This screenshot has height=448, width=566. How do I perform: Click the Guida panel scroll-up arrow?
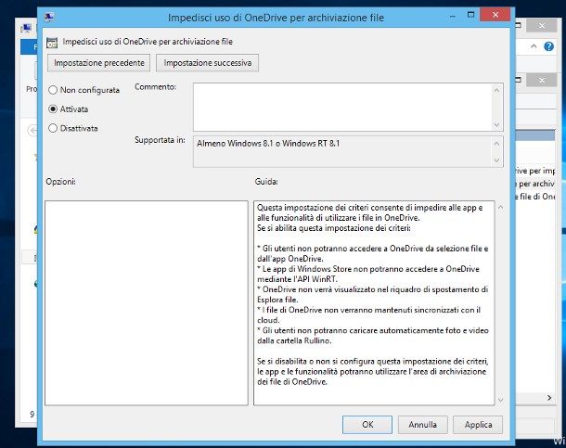point(501,208)
